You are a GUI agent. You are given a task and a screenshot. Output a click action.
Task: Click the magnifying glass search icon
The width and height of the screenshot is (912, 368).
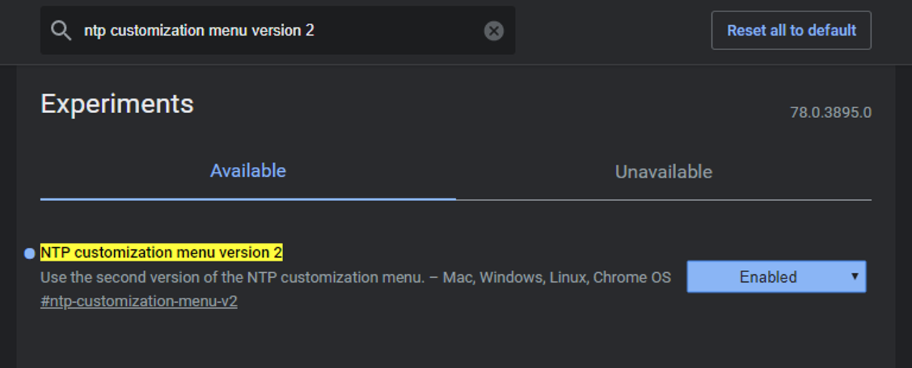click(x=62, y=30)
